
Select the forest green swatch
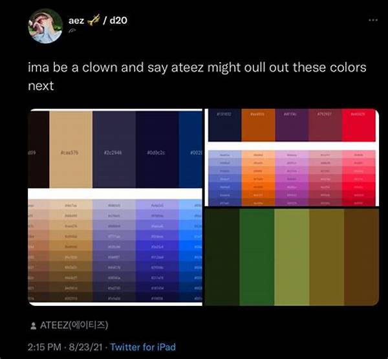tap(257, 257)
